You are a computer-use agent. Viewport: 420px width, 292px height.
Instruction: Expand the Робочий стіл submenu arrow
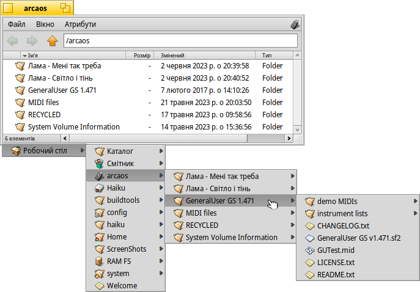coord(82,150)
